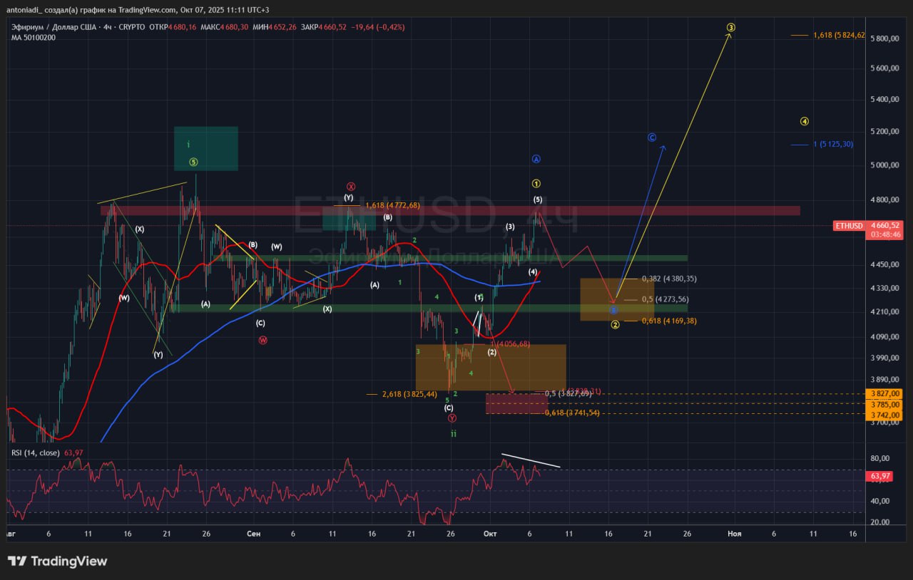Click the TradingView logo at bottom left
Image resolution: width=913 pixels, height=580 pixels.
tap(58, 561)
